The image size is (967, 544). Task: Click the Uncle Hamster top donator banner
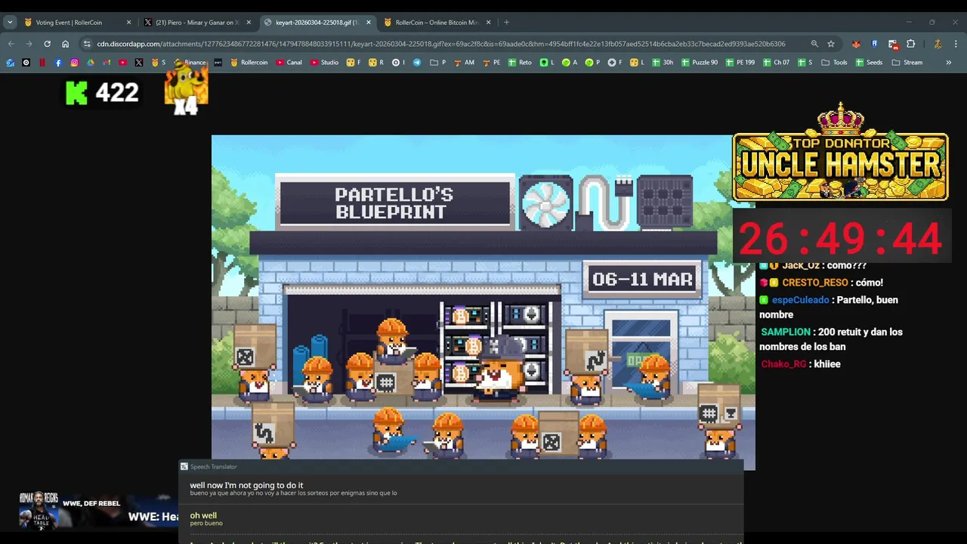point(840,154)
